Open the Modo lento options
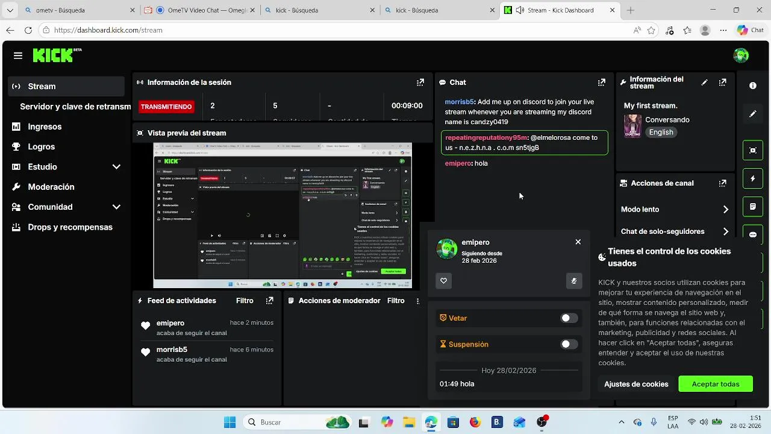Screen dimensions: 771x434 (x=675, y=209)
